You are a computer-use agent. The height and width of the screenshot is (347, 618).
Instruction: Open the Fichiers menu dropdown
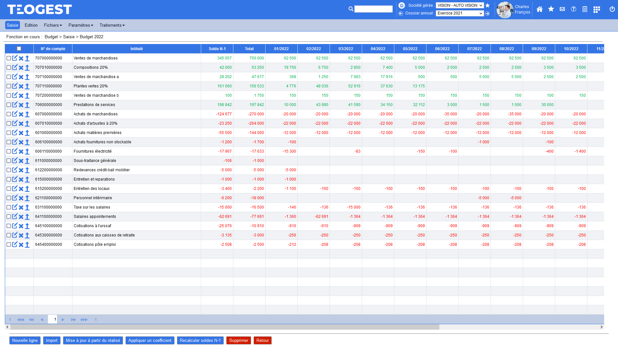[53, 25]
